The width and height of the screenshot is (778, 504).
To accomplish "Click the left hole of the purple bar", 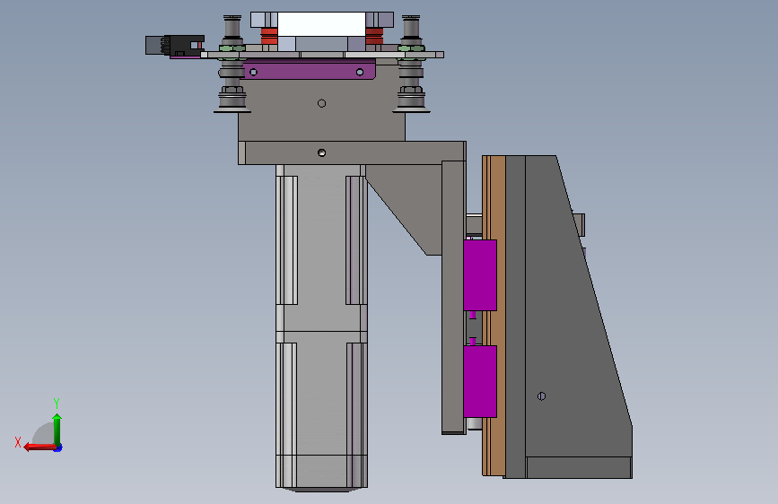I will coord(253,73).
